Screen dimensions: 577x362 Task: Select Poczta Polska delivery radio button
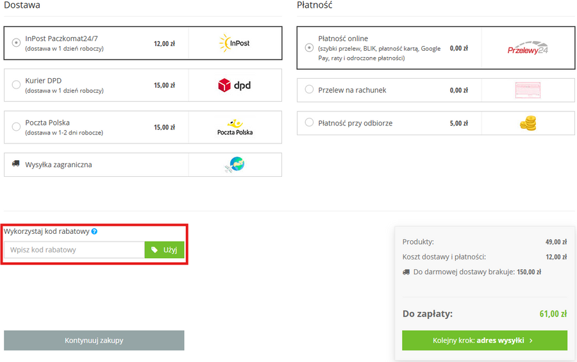point(16,127)
